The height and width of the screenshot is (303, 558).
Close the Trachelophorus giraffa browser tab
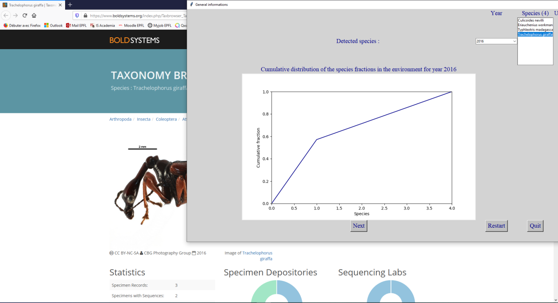pyautogui.click(x=61, y=5)
